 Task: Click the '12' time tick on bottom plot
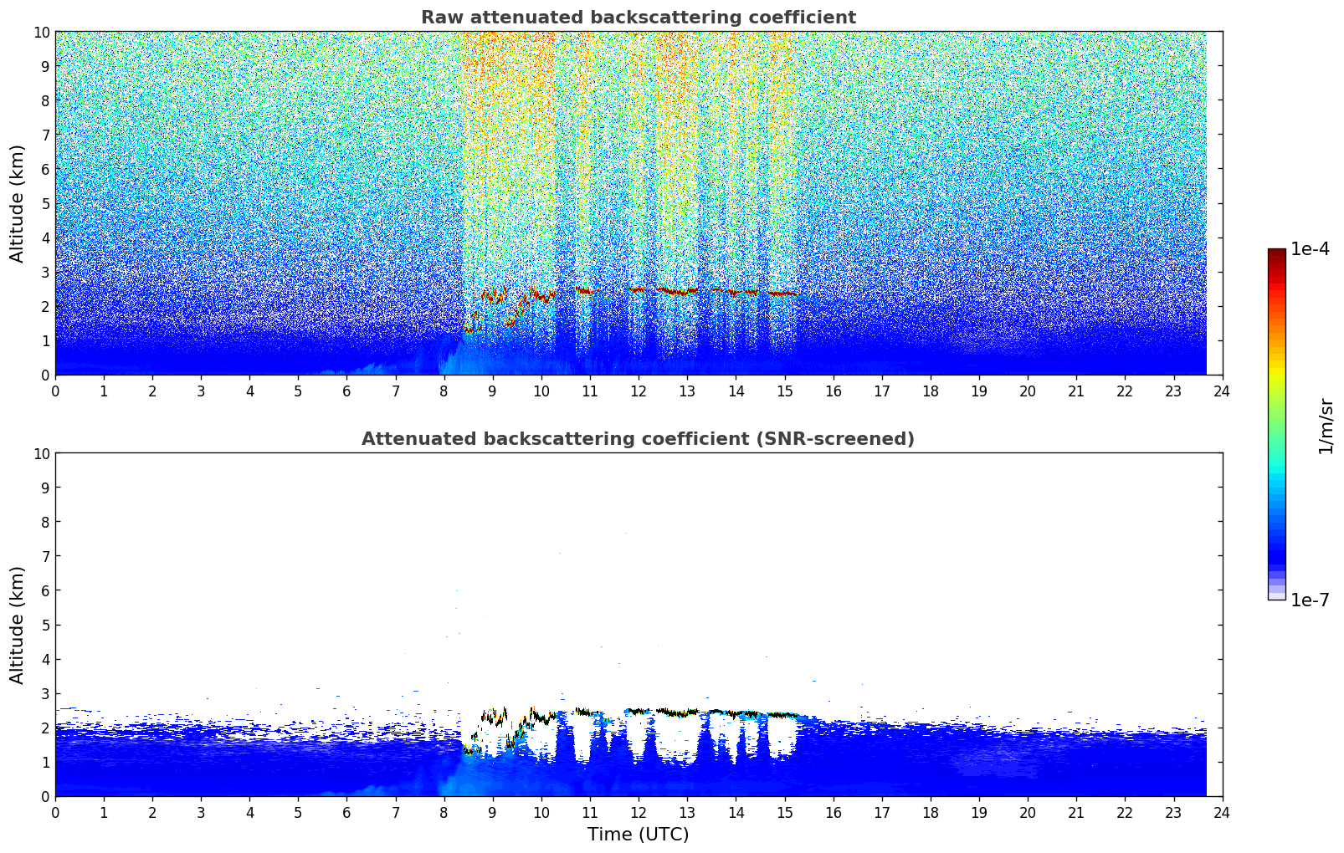(x=639, y=812)
